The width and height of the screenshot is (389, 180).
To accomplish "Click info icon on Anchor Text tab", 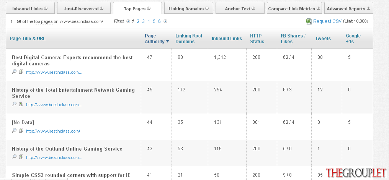I will [253, 8].
